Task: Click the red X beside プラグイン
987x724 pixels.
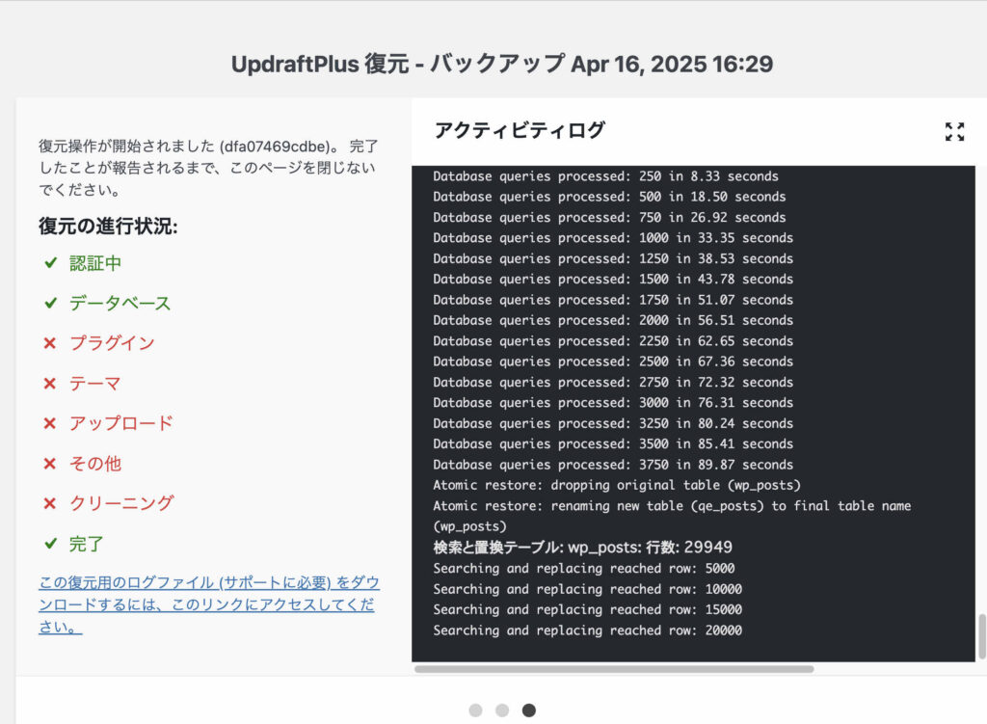Action: [x=50, y=343]
